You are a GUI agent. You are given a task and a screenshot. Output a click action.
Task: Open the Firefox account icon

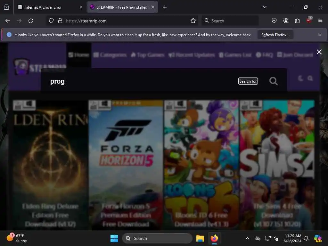[x=286, y=20]
